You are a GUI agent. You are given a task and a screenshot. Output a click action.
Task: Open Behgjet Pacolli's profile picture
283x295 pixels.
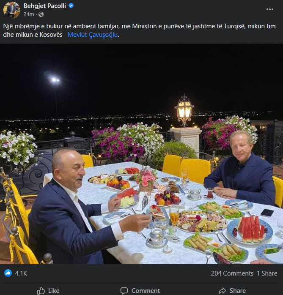click(x=11, y=10)
